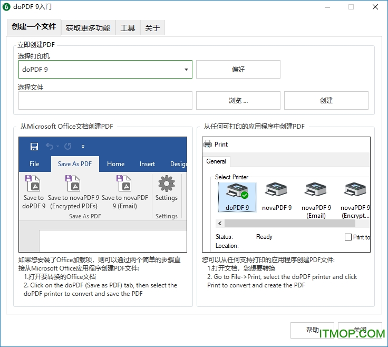Click the floppy disk save icon
The width and height of the screenshot is (388, 347).
pos(34,147)
